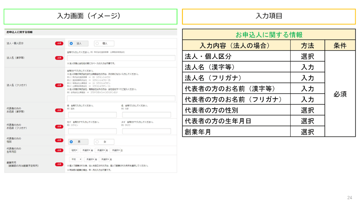Click 入力 in the 法人名（漢字等） table row

[308, 67]
